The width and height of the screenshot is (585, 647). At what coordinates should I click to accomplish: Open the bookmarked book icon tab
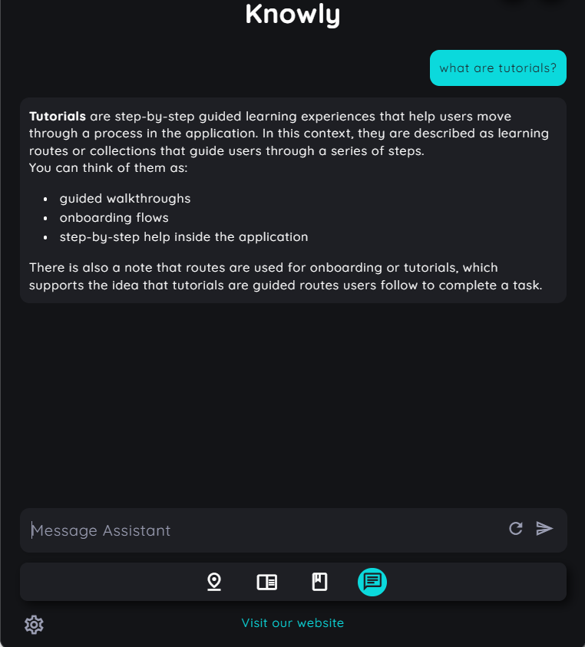[319, 583]
